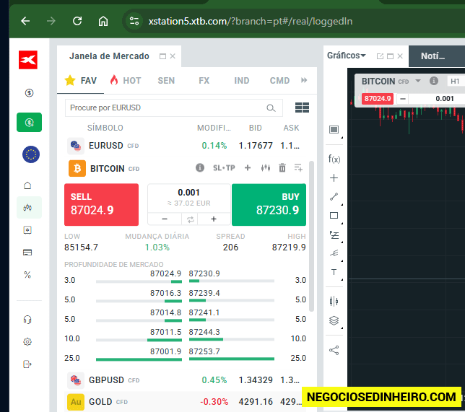The width and height of the screenshot is (465, 412).
Task: Click the chart f(x) indicators tool
Action: click(334, 159)
